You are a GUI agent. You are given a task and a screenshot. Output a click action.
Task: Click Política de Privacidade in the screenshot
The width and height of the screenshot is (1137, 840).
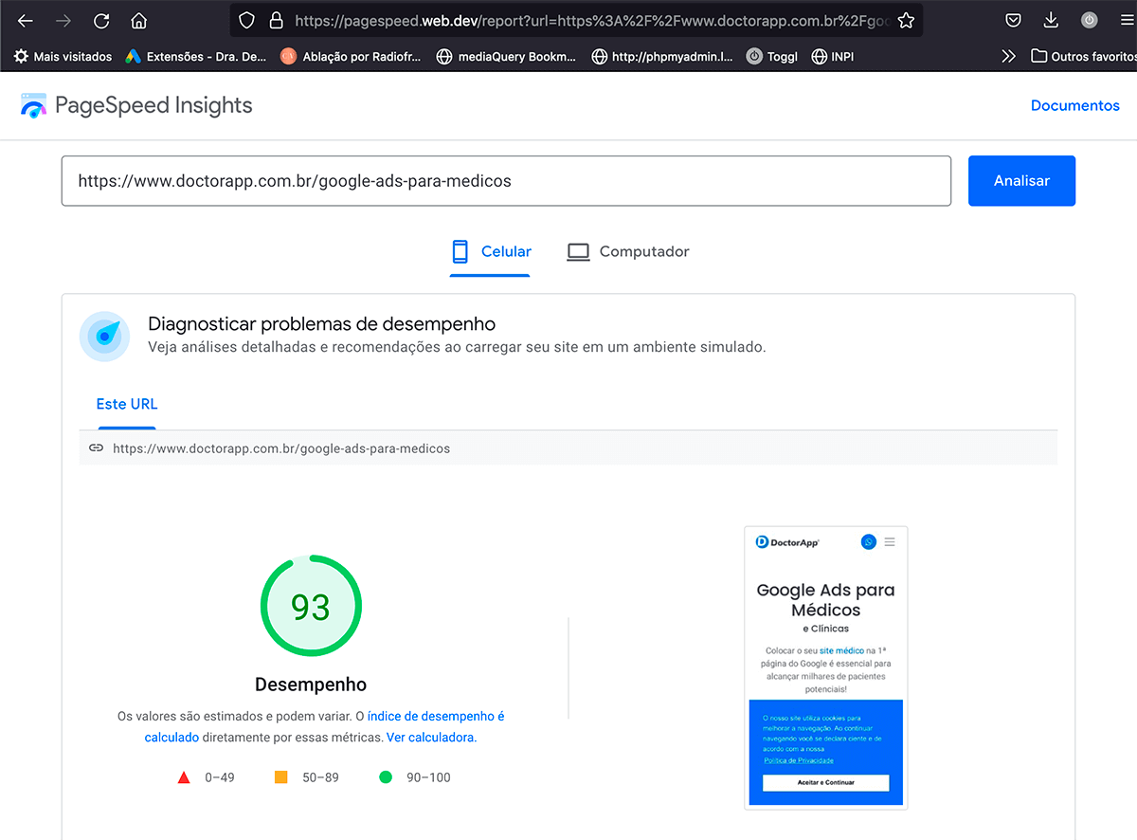pyautogui.click(x=799, y=760)
